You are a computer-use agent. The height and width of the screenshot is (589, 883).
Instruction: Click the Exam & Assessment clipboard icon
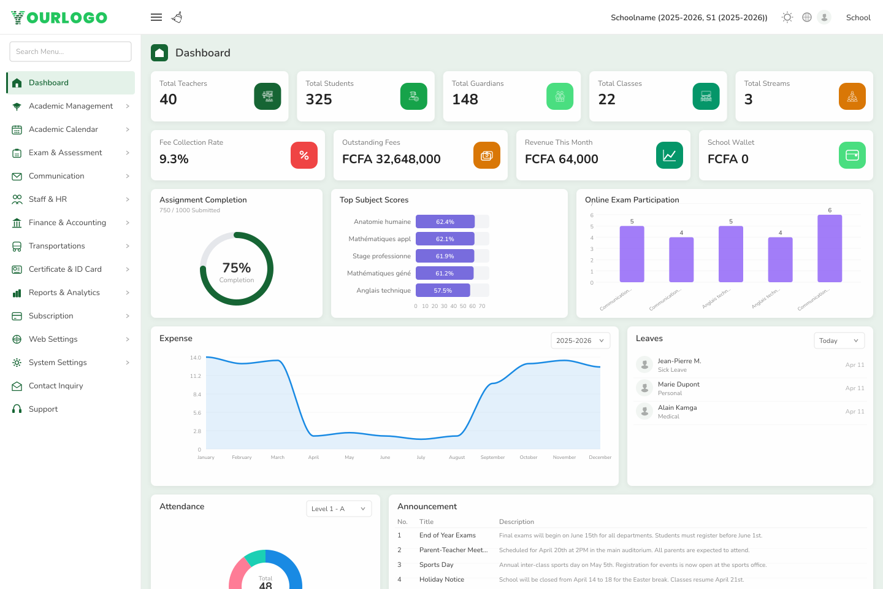pyautogui.click(x=17, y=153)
